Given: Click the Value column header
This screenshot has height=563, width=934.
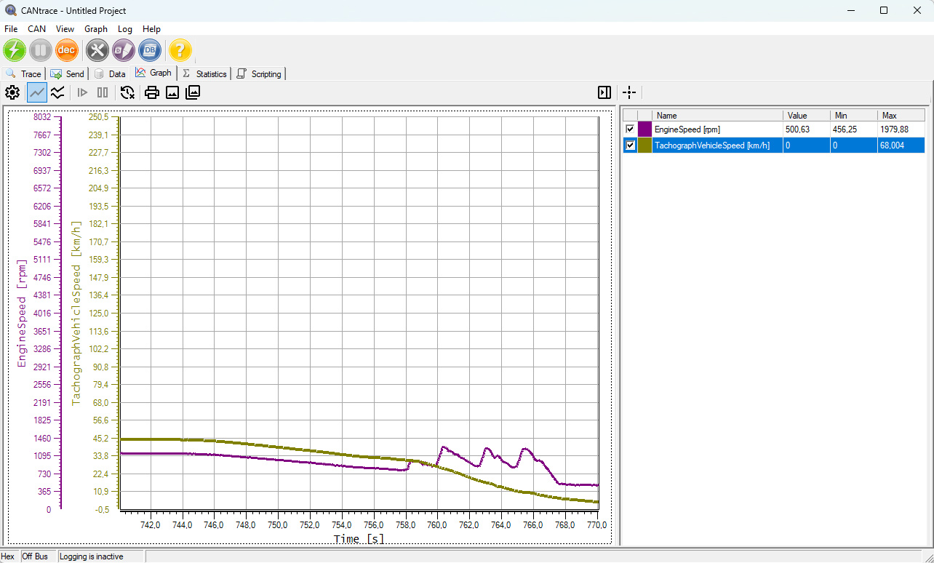Looking at the screenshot, I should (x=807, y=115).
